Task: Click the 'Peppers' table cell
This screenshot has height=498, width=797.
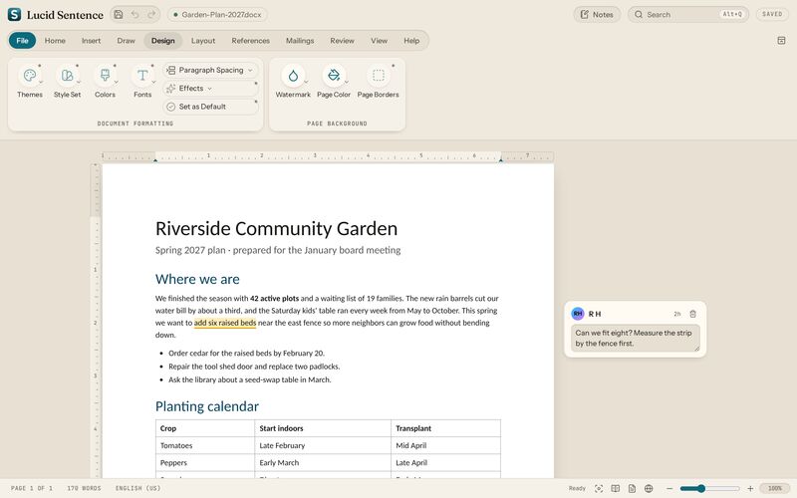Action: 205,463
